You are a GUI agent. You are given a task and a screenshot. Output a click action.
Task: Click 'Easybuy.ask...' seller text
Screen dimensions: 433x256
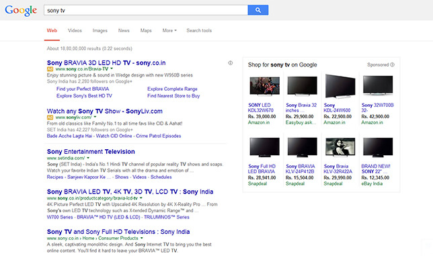pyautogui.click(x=301, y=122)
